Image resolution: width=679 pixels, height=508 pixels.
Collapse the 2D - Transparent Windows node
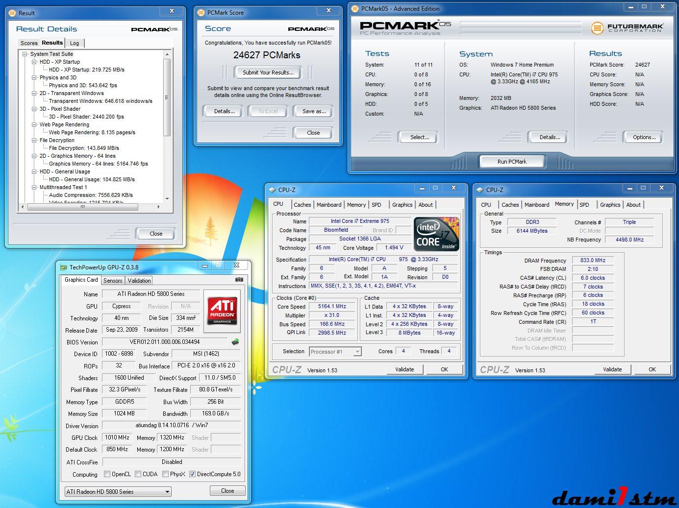[x=34, y=93]
